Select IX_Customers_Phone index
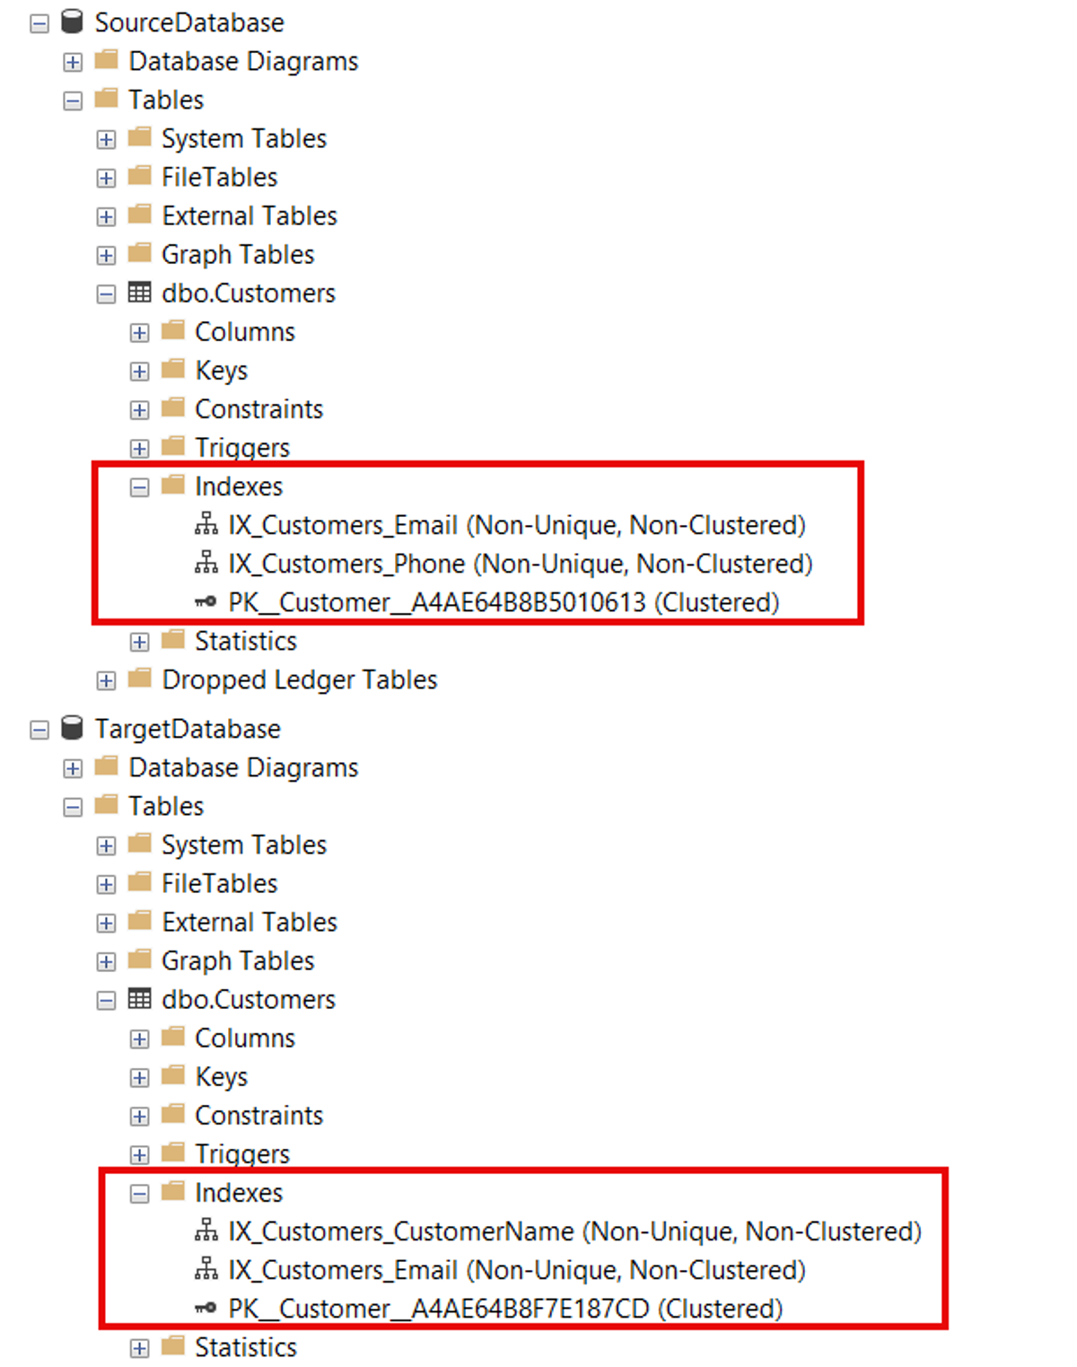The height and width of the screenshot is (1367, 1077). tap(520, 564)
